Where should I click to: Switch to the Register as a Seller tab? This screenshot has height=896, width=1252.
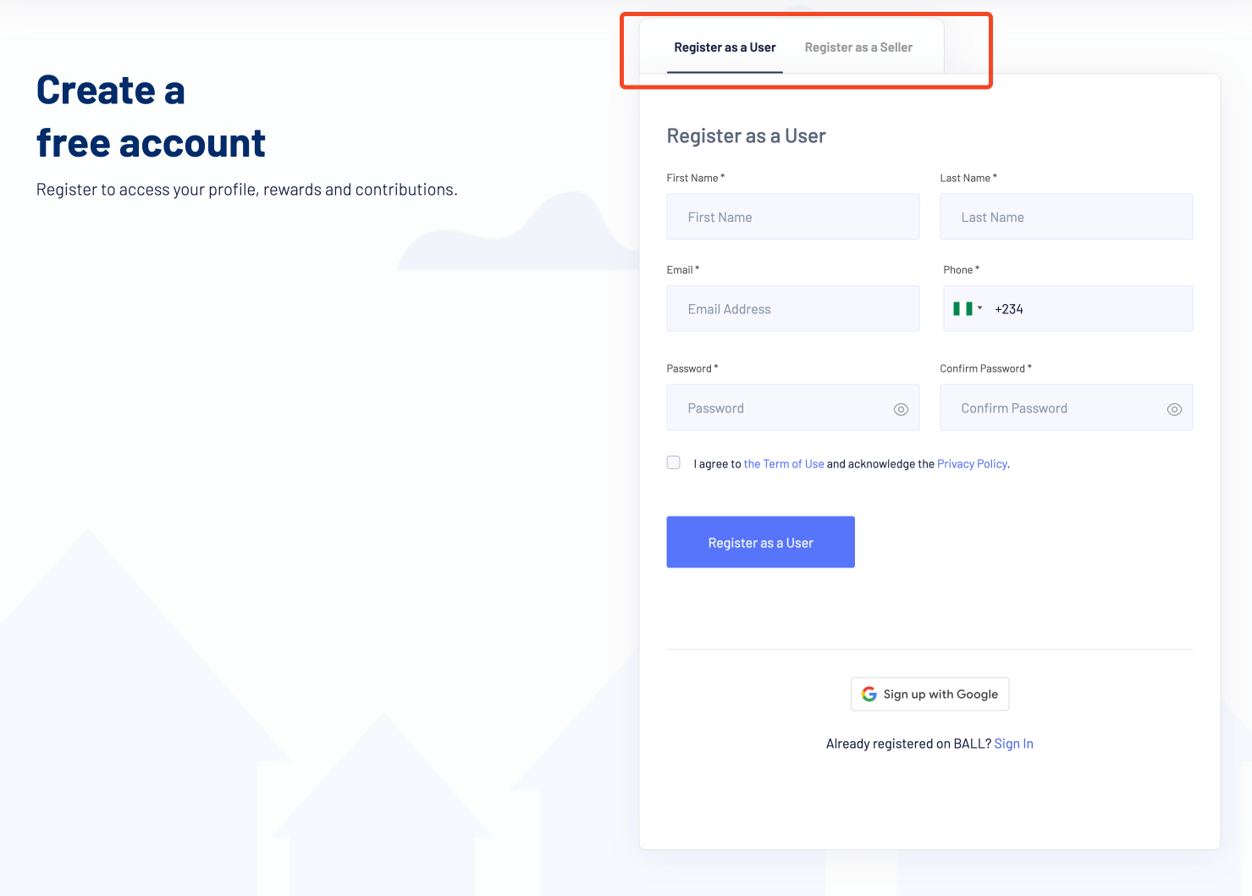(x=858, y=47)
